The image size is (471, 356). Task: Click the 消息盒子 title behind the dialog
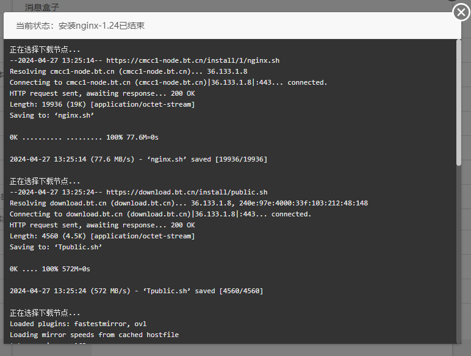tap(42, 7)
